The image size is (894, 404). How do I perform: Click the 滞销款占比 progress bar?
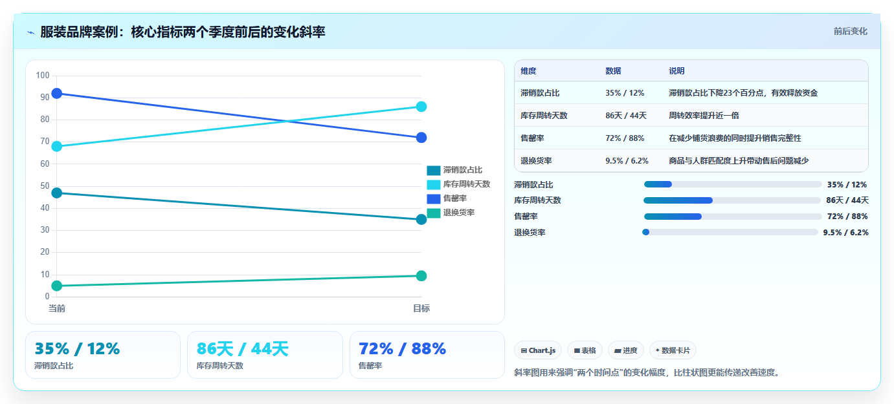tap(733, 184)
